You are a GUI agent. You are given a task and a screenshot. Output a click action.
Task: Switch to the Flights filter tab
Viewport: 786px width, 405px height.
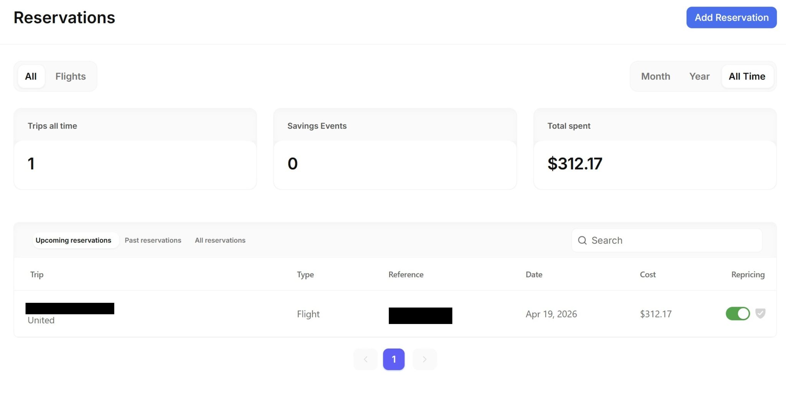pos(71,76)
